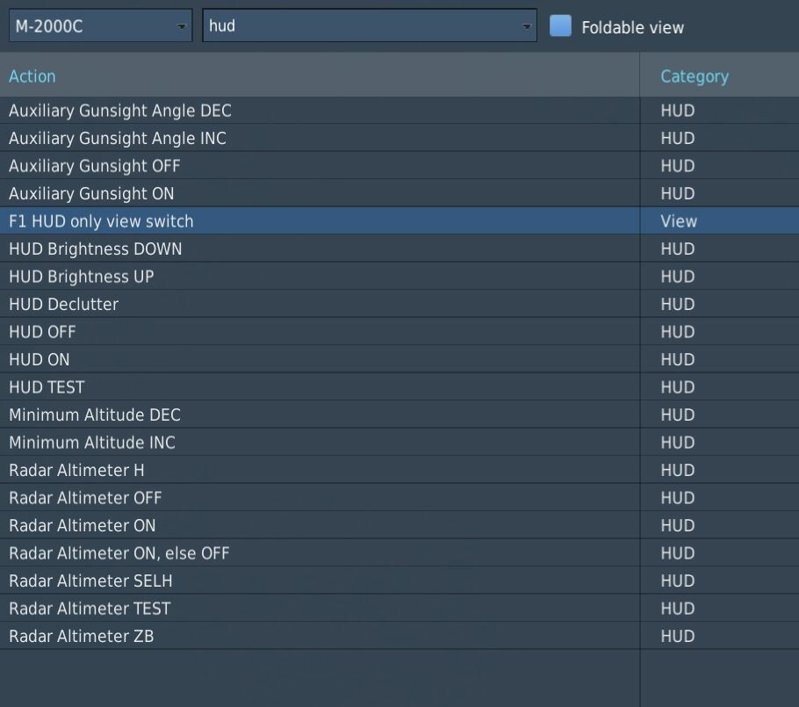The height and width of the screenshot is (707, 799).
Task: Select the HUD OFF action
Action: [x=42, y=332]
